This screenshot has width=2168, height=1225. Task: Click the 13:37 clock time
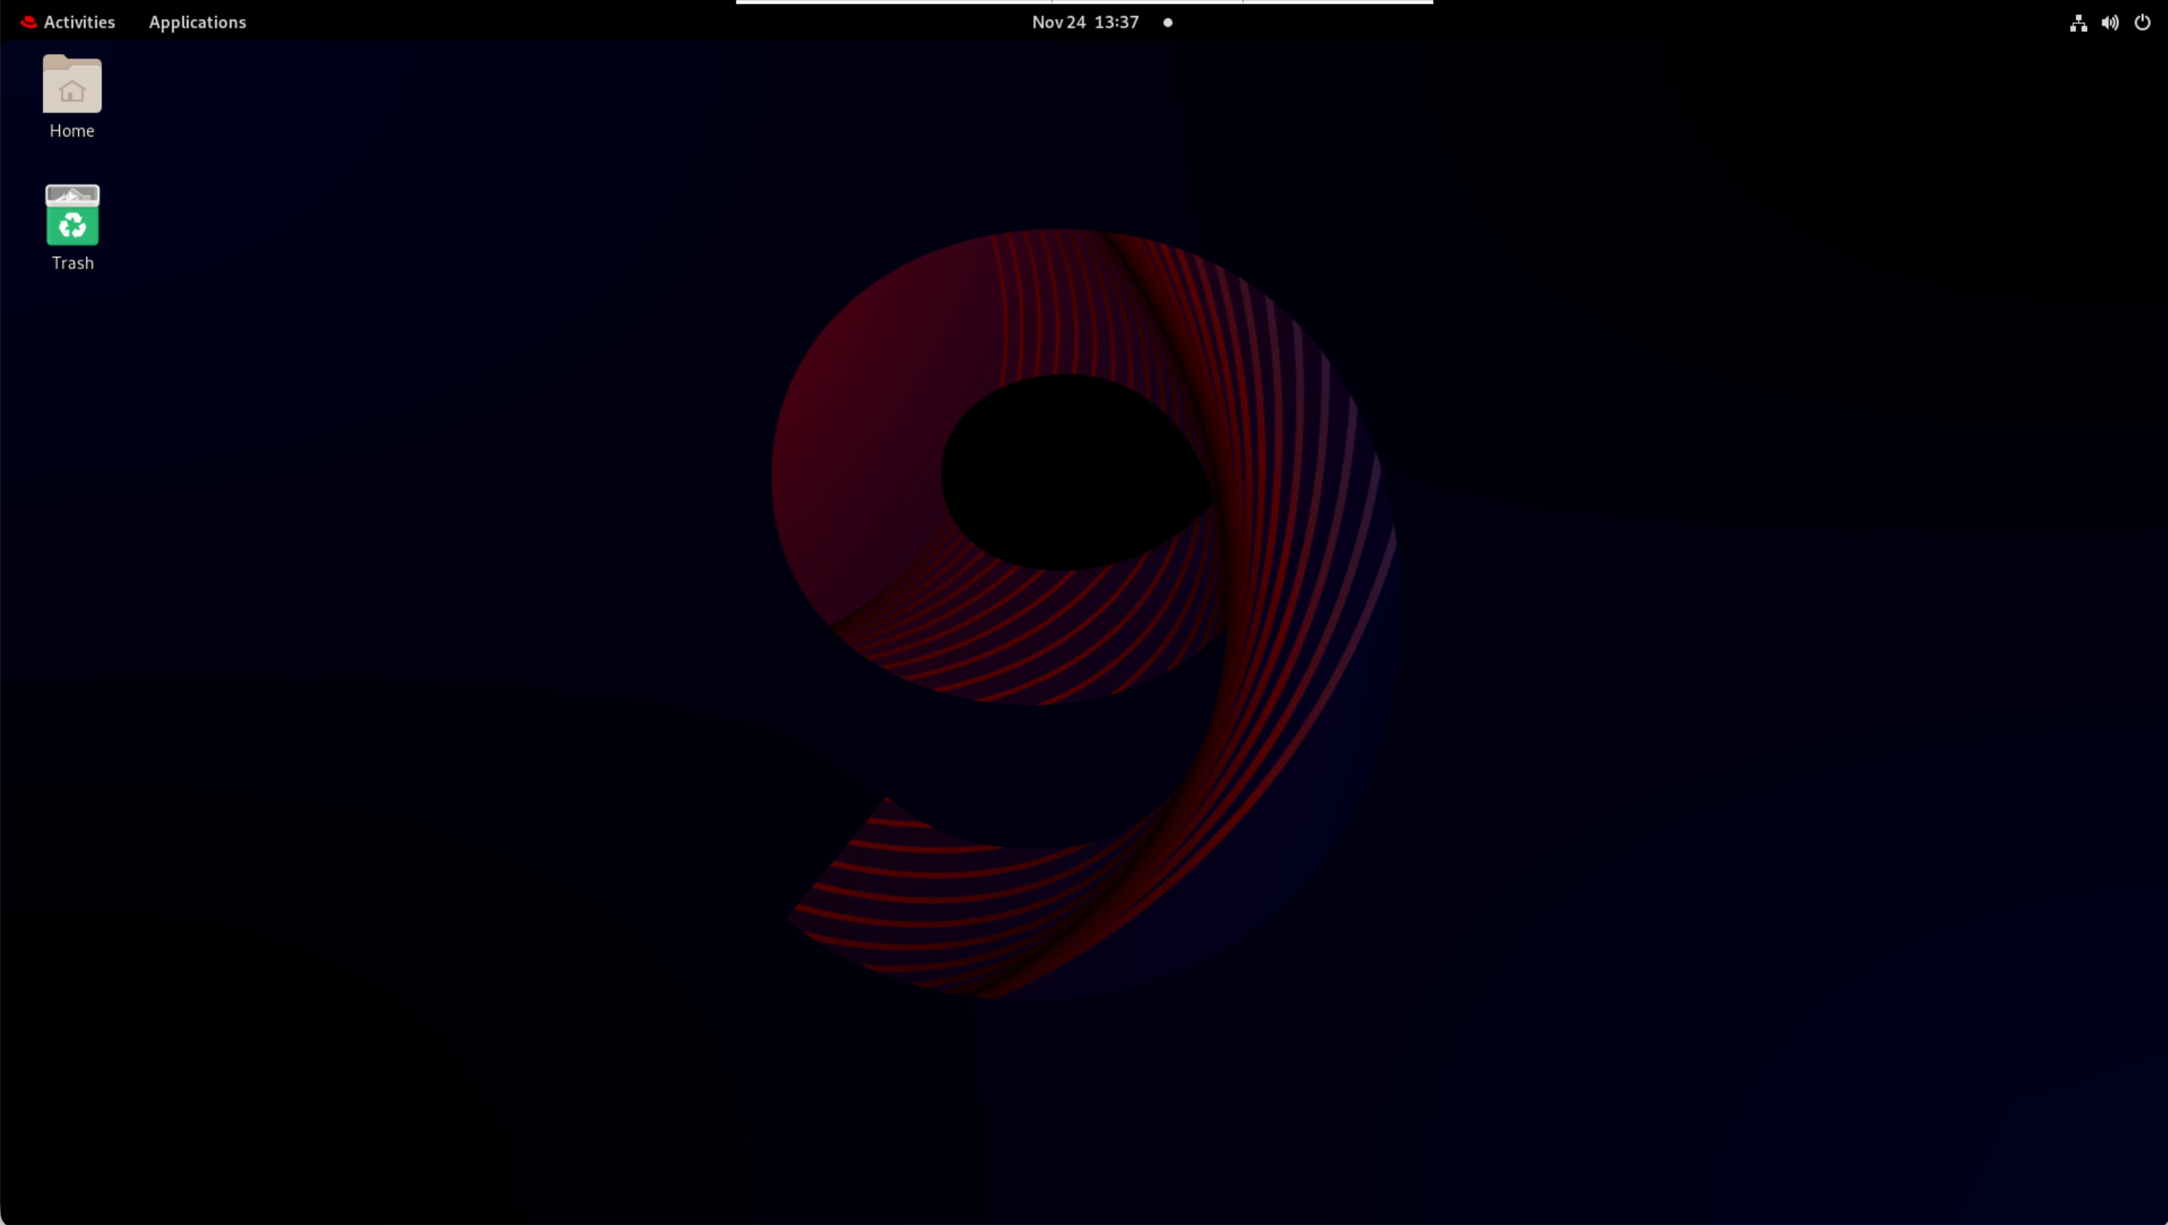[1116, 22]
